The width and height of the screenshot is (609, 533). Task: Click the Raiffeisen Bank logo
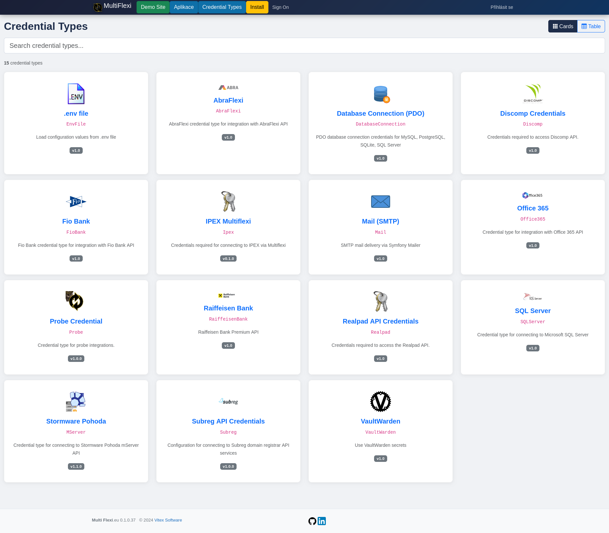click(x=227, y=295)
